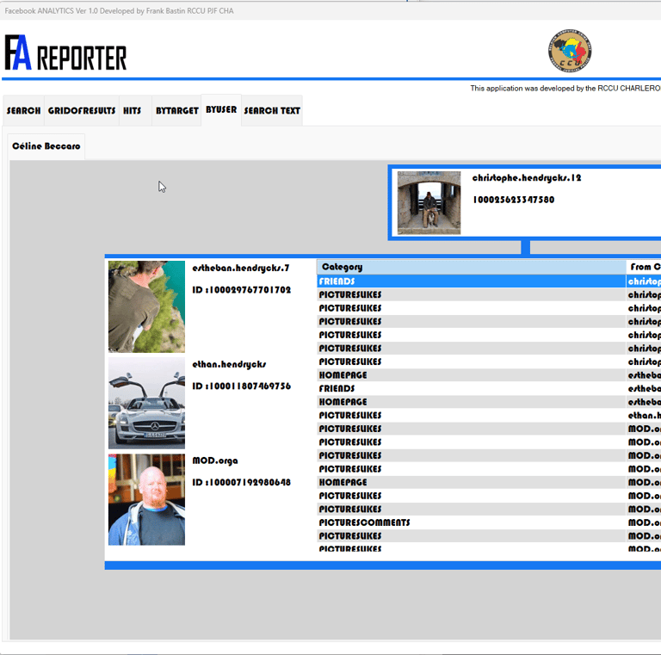
Task: Click the christophe.hendrycks.12 username
Action: pyautogui.click(x=527, y=178)
